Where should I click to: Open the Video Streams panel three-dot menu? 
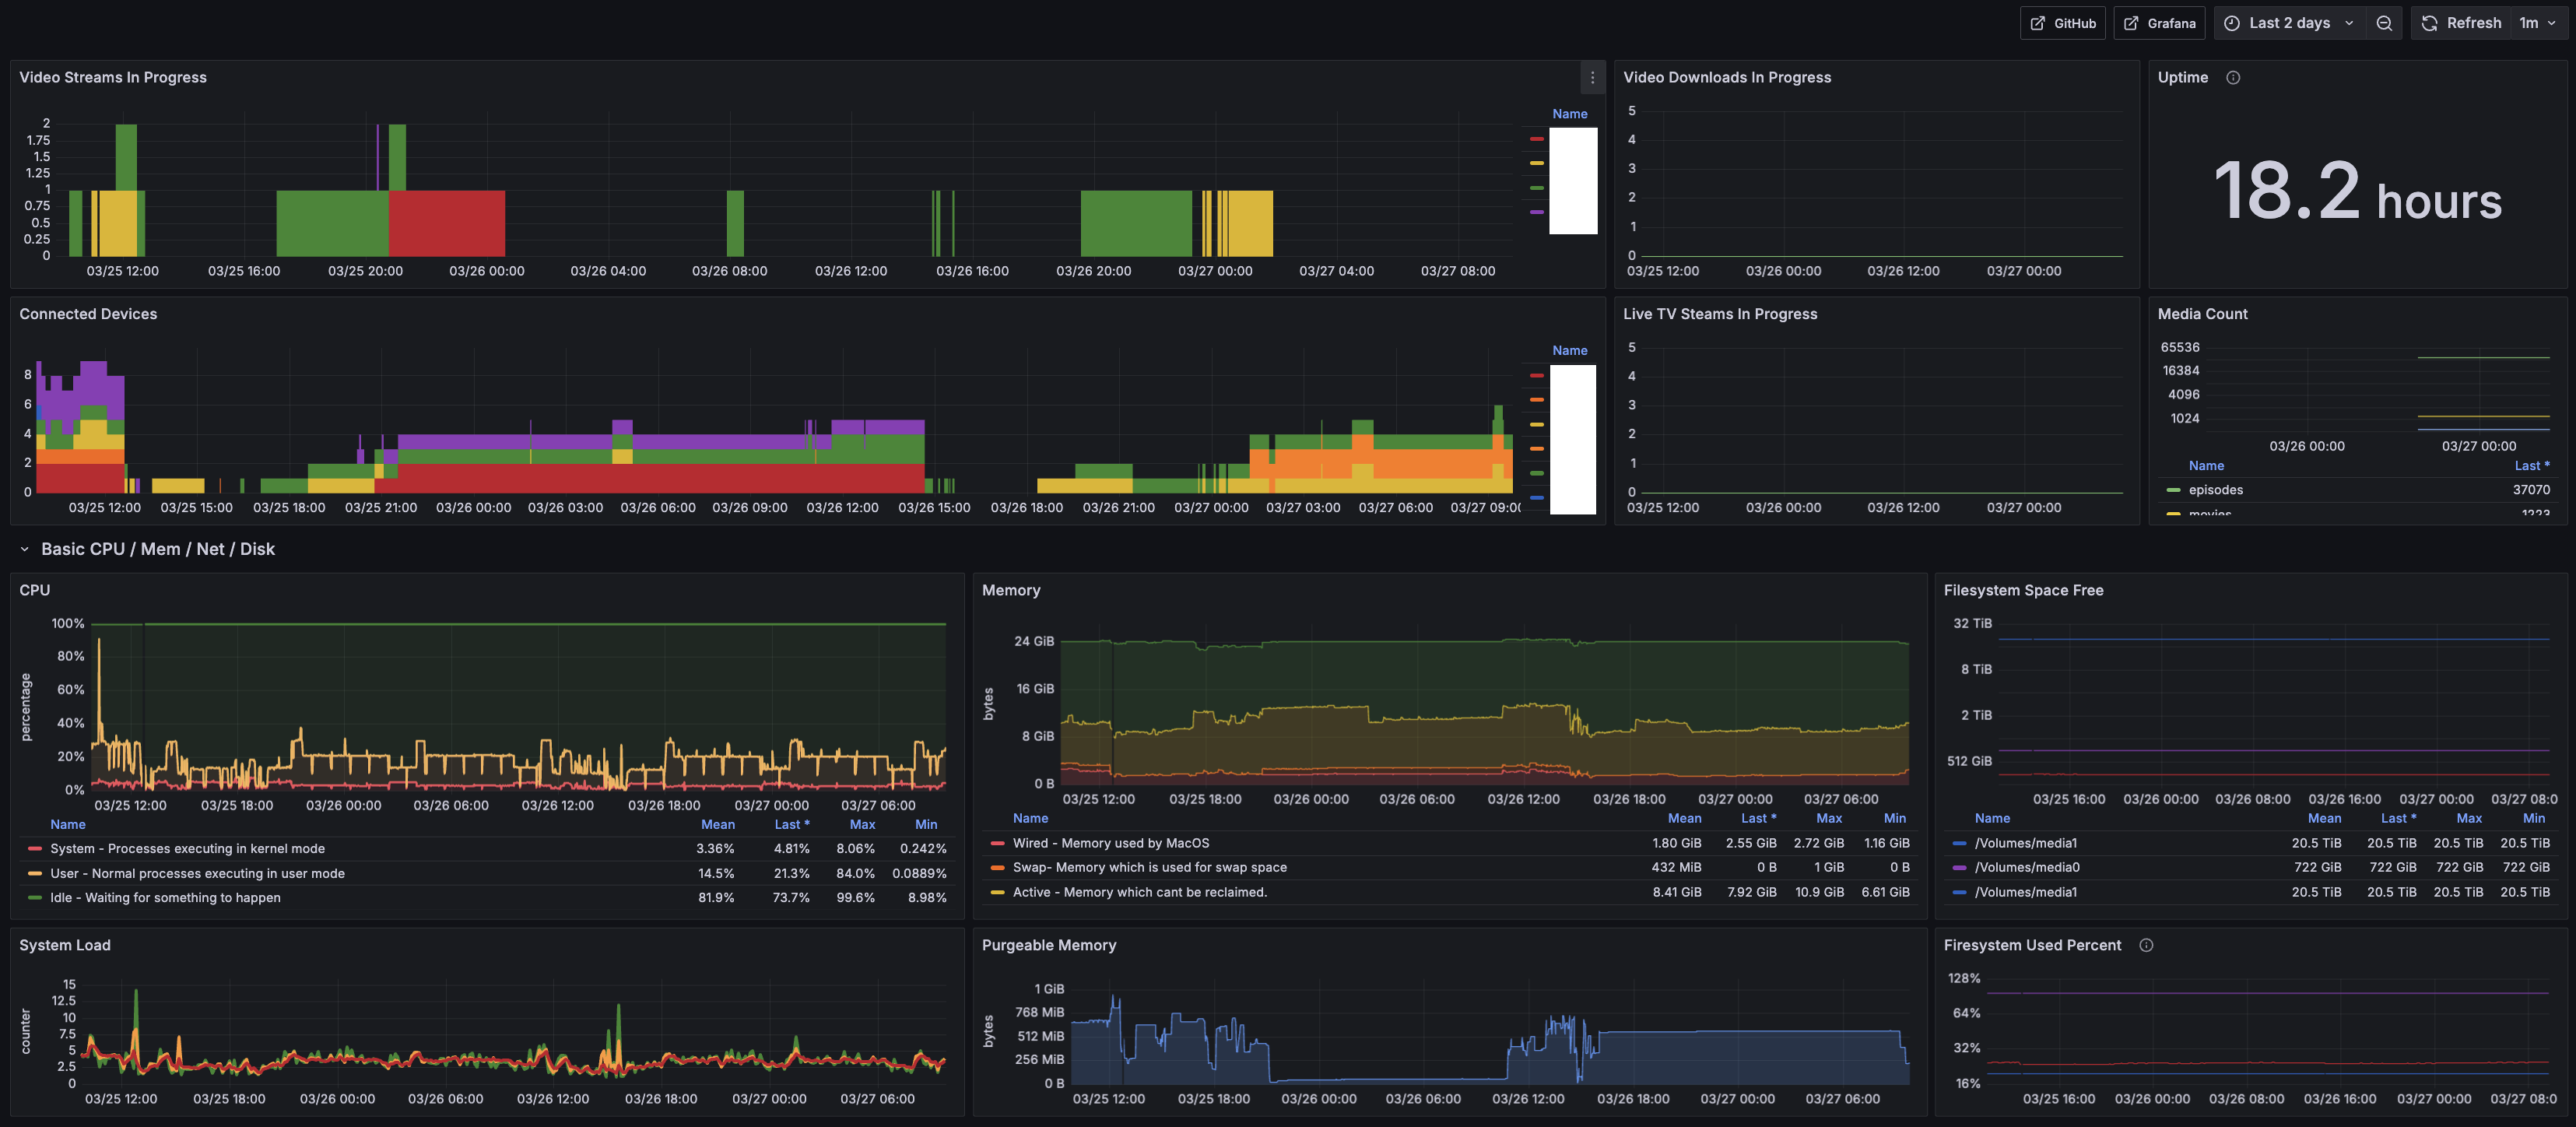click(x=1592, y=77)
